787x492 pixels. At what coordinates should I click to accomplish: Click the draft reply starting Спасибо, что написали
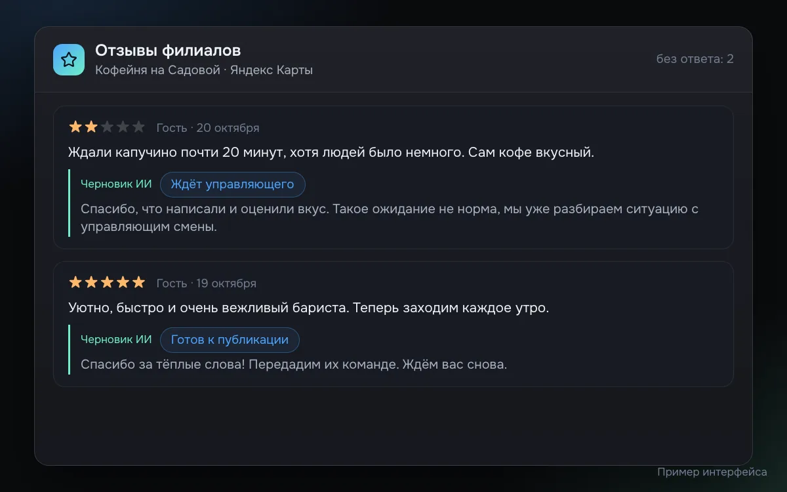point(390,218)
